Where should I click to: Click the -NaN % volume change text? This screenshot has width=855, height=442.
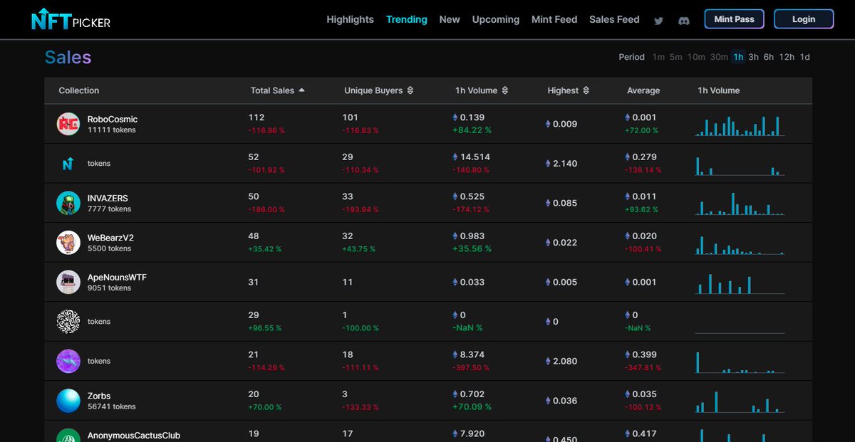pos(467,328)
